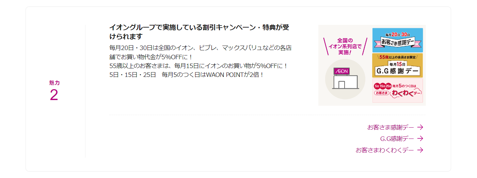Click the 魅力 label above the number
This screenshot has width=477, height=178.
[54, 83]
